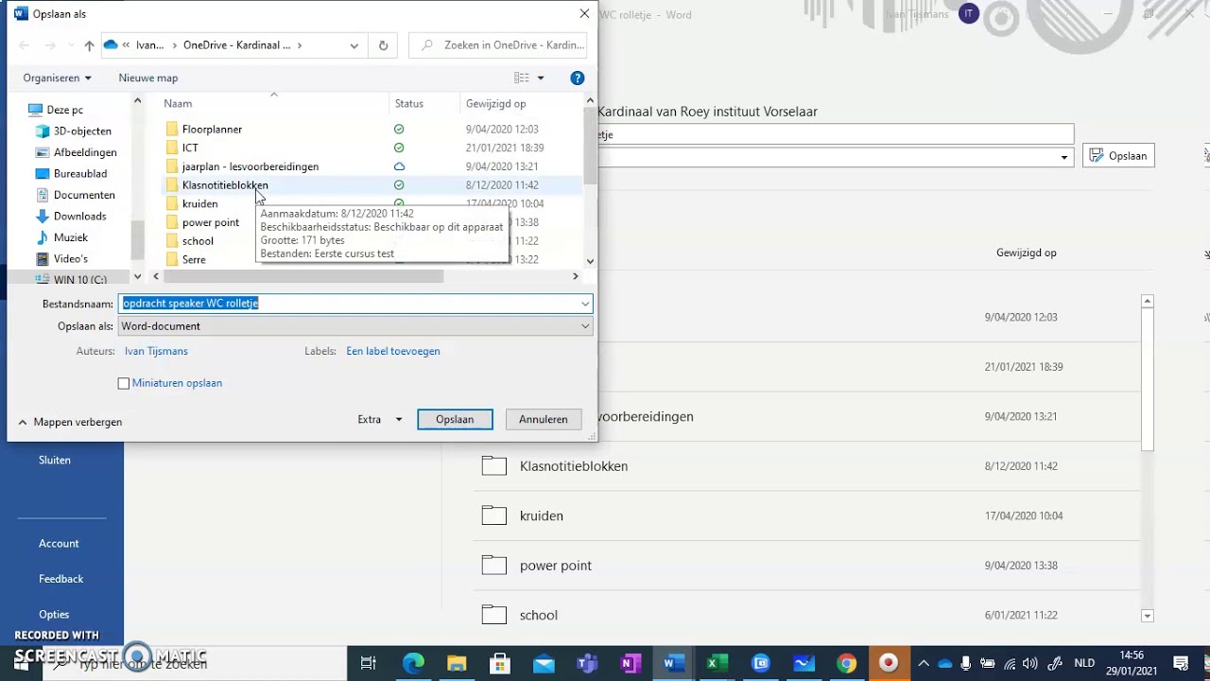The image size is (1210, 681).
Task: Click the Up one folder arrow
Action: click(x=89, y=45)
